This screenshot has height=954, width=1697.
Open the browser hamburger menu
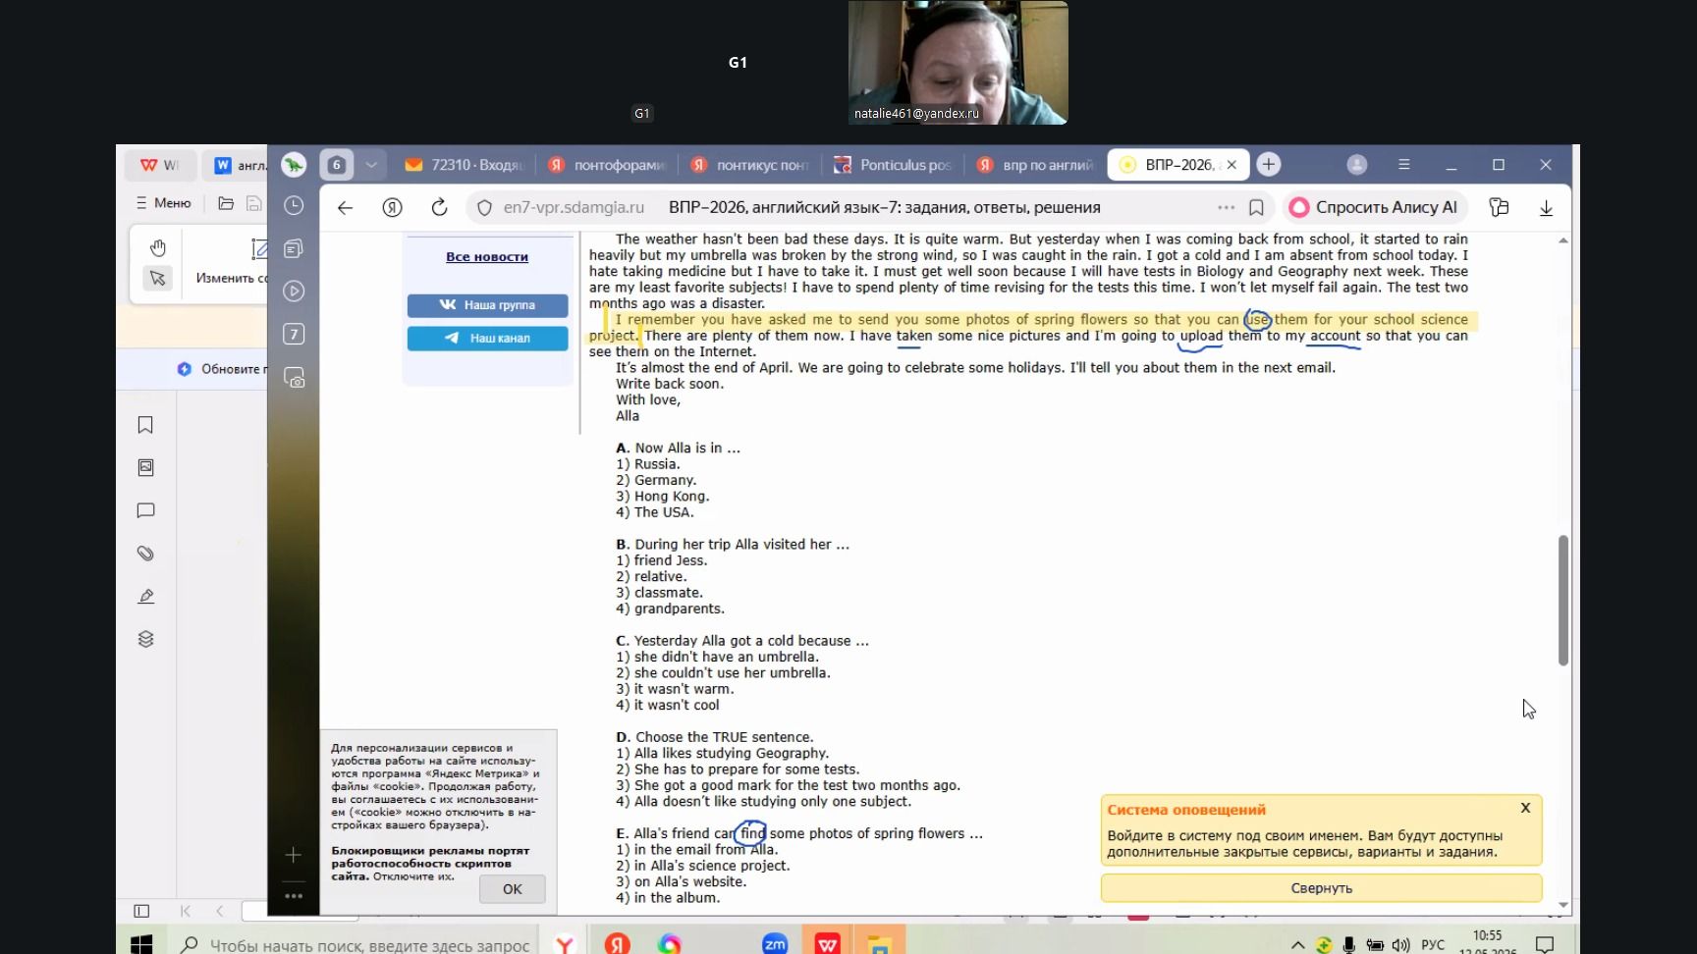[1403, 165]
